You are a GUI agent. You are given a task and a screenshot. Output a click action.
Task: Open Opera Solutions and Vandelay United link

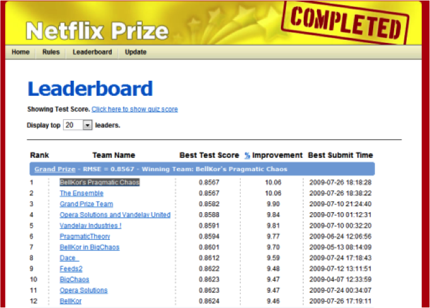pos(115,215)
